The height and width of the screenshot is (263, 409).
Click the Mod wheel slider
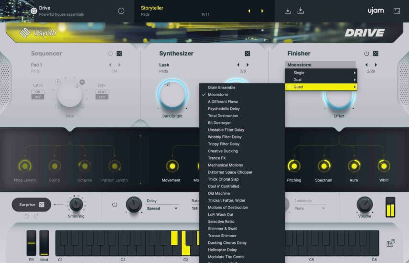(44, 243)
